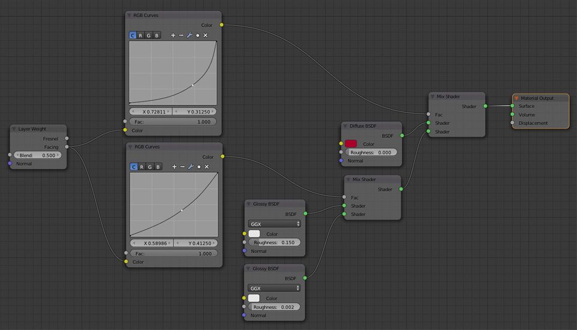Click the Material Output node title

[x=537, y=98]
